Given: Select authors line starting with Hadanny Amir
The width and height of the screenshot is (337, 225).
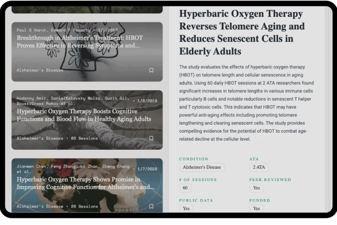Looking at the screenshot, I should [72, 101].
